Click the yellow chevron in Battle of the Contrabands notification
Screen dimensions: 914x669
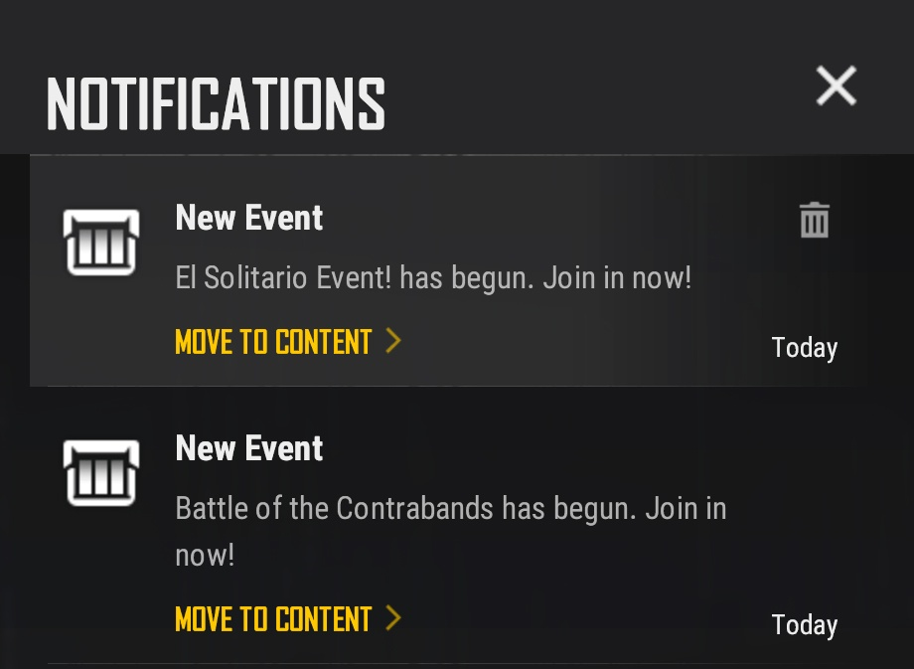pyautogui.click(x=393, y=618)
